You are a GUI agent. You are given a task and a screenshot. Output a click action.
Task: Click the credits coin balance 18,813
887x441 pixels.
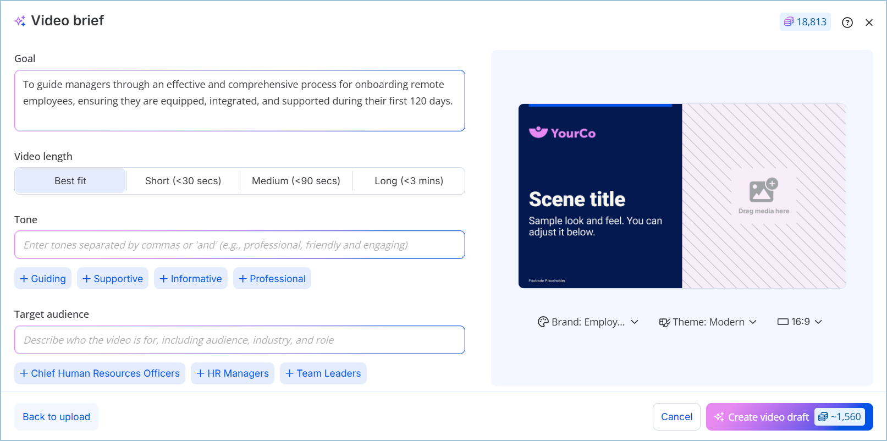(x=805, y=22)
